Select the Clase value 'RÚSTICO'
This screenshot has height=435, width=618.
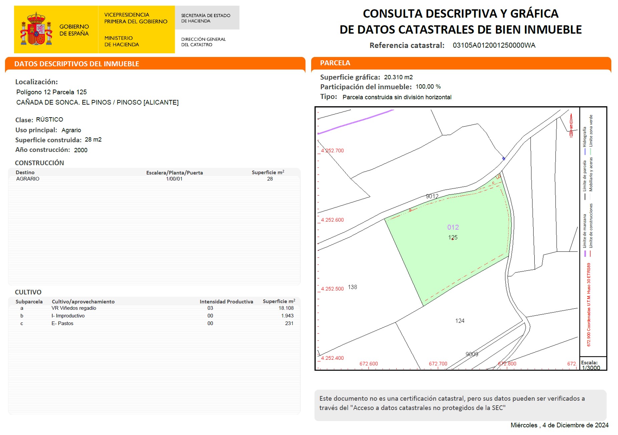click(x=49, y=119)
